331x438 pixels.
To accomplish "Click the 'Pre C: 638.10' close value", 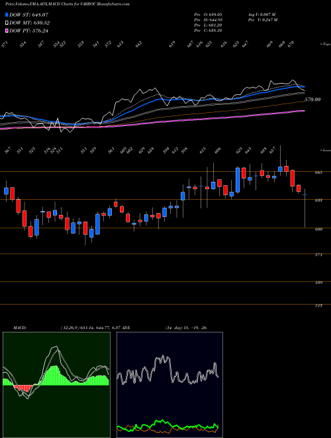I will [208, 31].
